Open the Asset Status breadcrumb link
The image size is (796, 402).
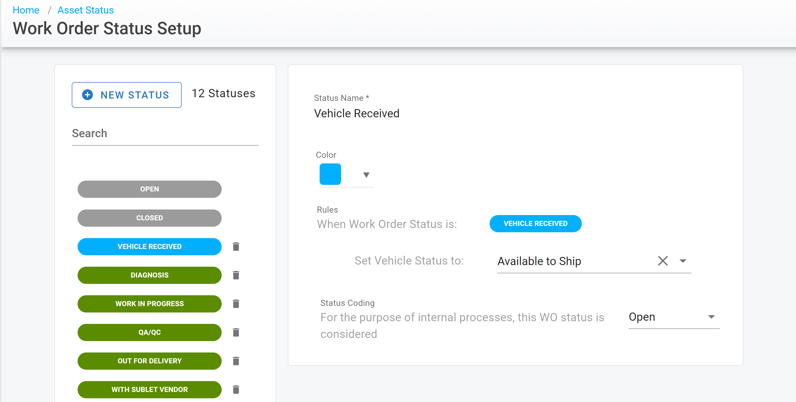[x=86, y=10]
